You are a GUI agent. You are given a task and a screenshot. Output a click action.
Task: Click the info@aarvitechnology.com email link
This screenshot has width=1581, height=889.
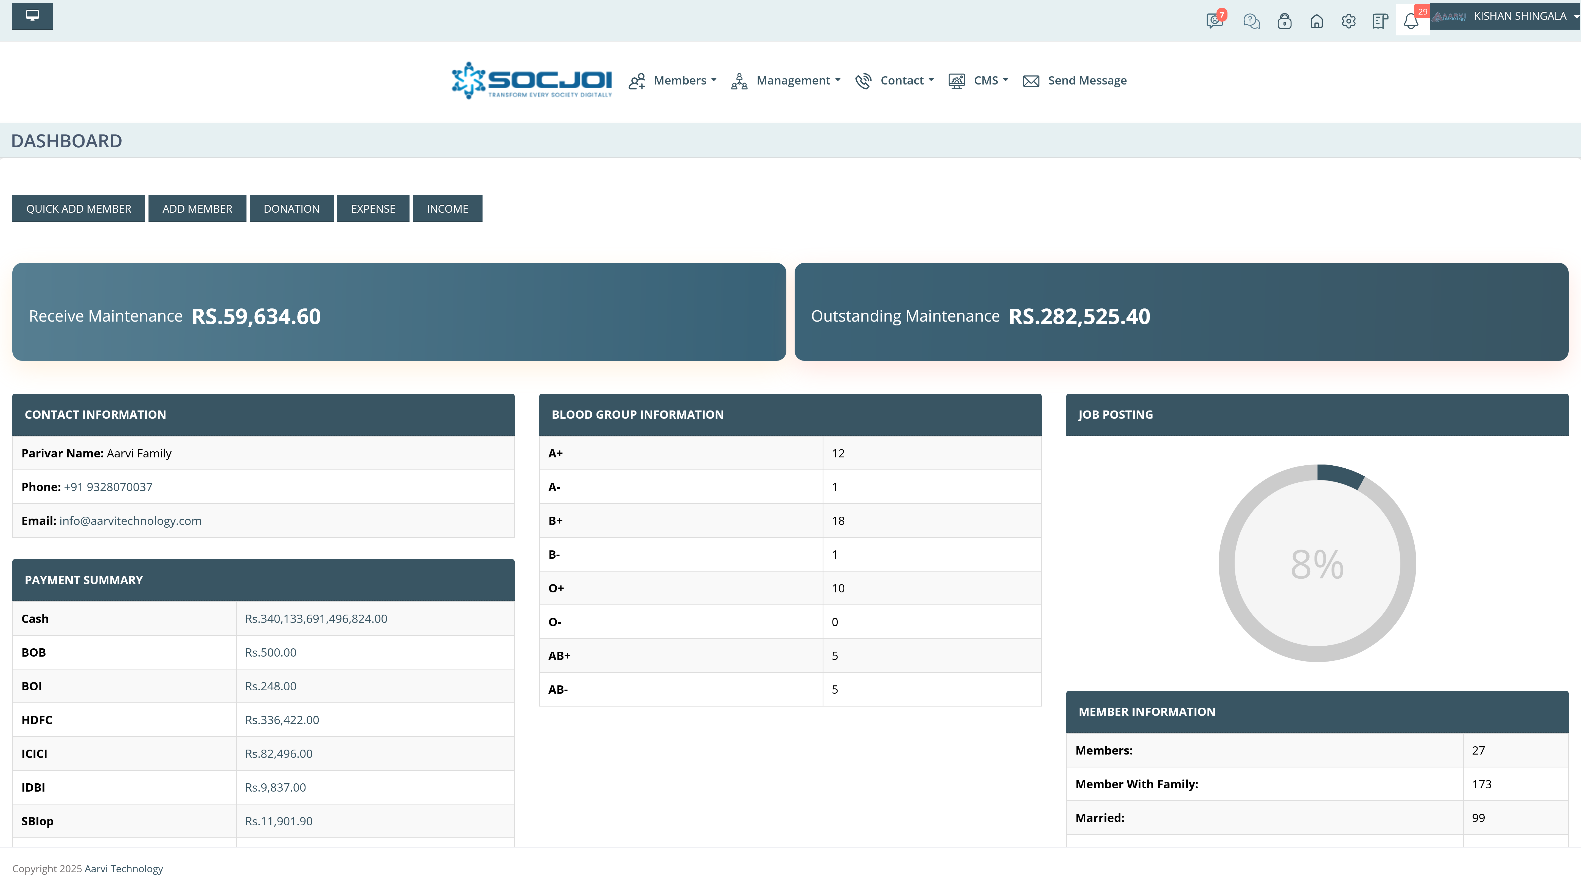point(130,521)
